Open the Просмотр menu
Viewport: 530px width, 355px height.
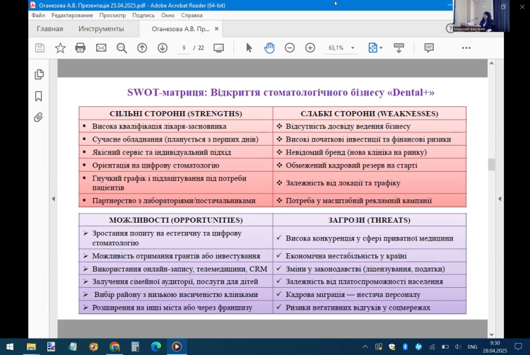pyautogui.click(x=112, y=16)
